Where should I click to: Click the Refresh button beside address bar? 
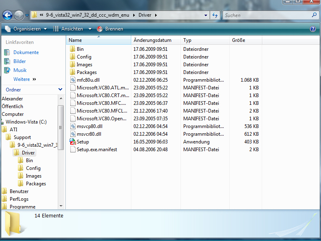pos(215,15)
